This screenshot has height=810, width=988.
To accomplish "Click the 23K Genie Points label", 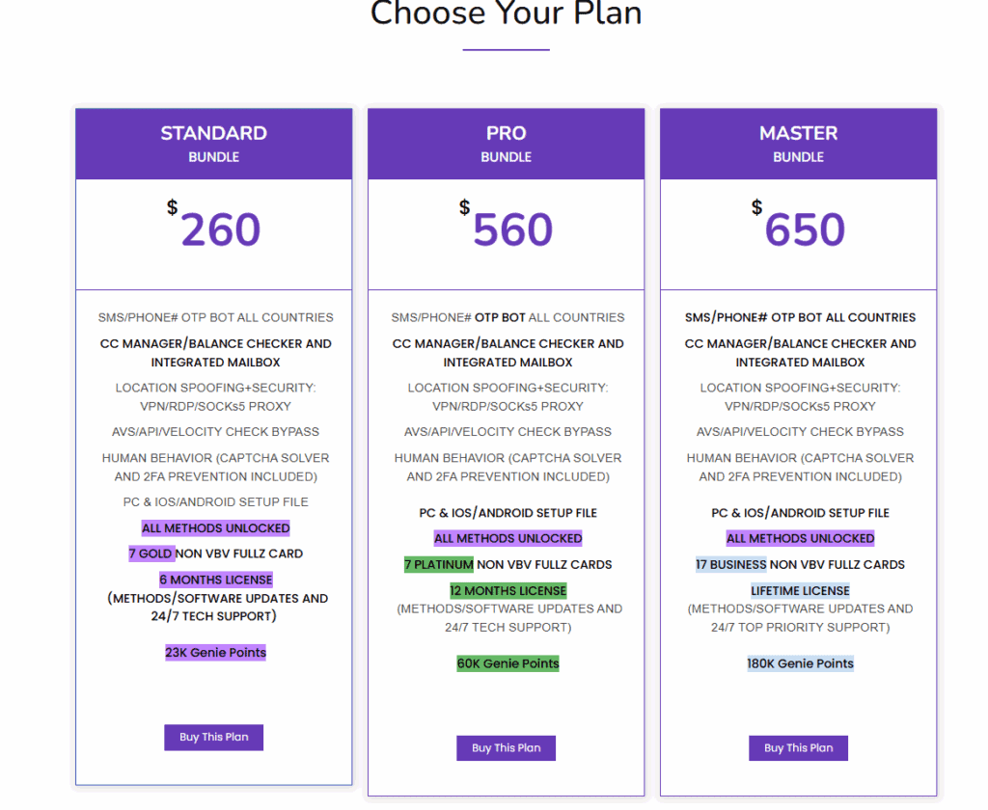I will [215, 653].
